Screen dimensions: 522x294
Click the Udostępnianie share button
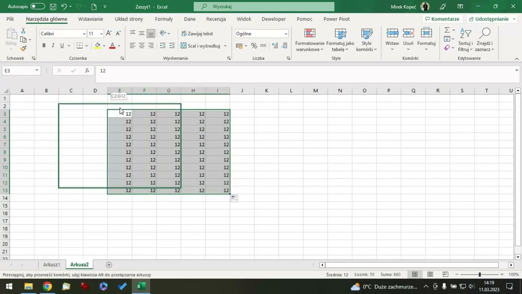click(492, 19)
